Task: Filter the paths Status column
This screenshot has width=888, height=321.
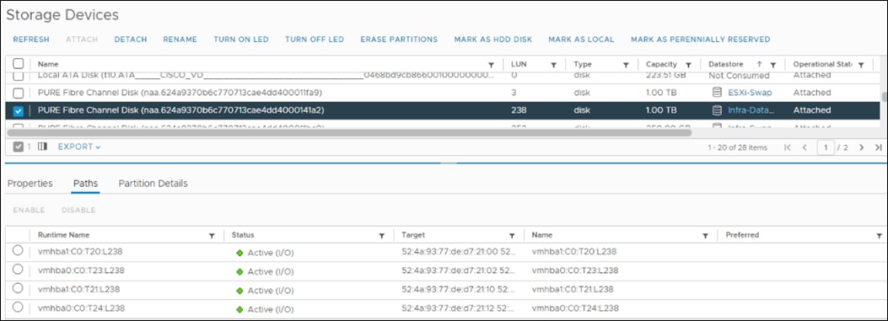Action: pos(382,235)
